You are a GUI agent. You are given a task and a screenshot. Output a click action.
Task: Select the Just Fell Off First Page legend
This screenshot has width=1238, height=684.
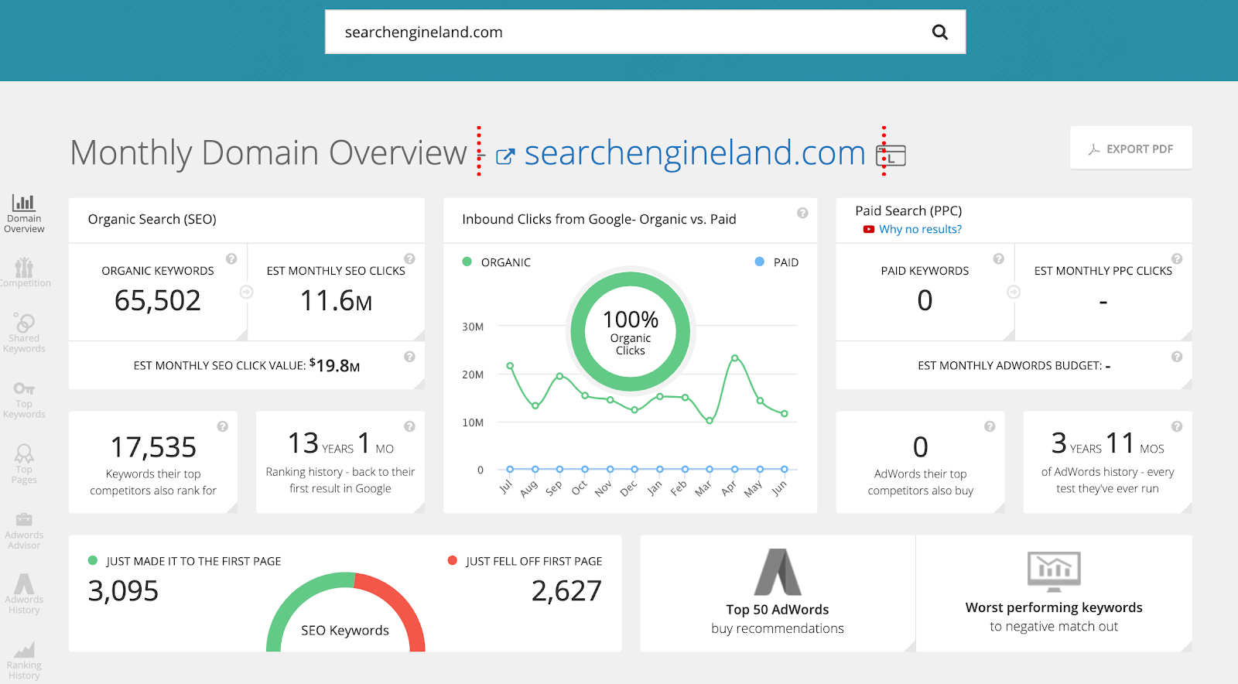[525, 561]
